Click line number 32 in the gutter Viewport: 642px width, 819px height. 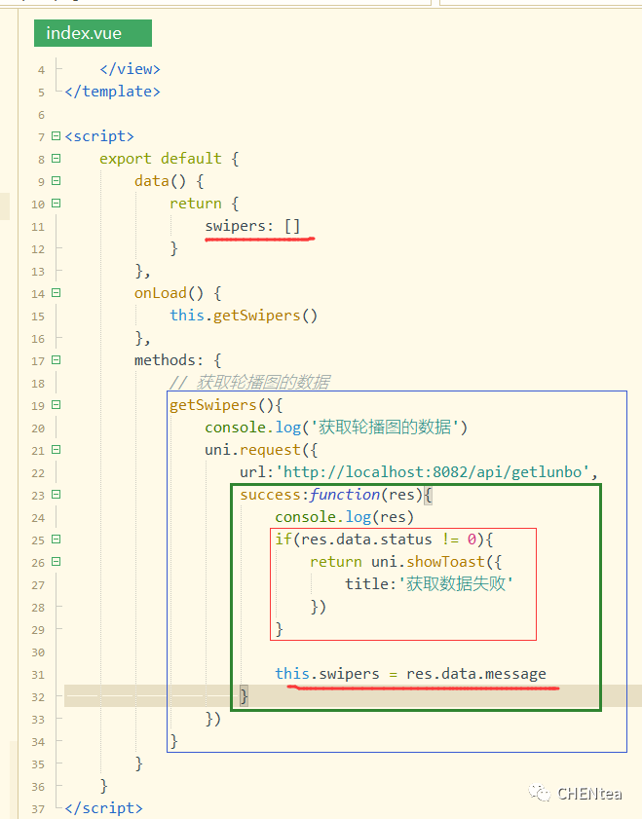point(38,697)
